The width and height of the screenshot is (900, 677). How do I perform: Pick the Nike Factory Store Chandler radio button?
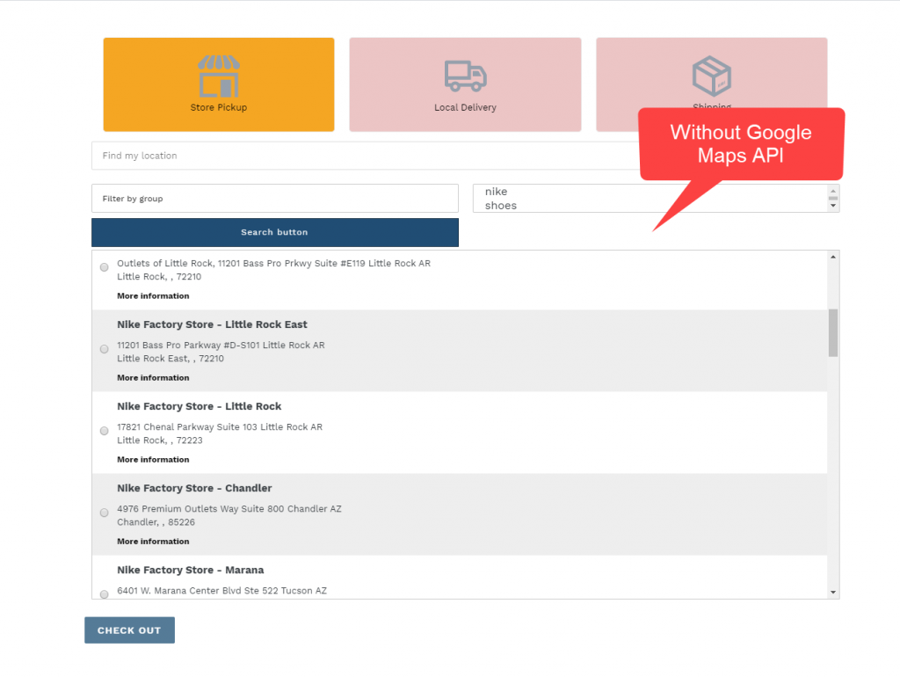pos(105,513)
